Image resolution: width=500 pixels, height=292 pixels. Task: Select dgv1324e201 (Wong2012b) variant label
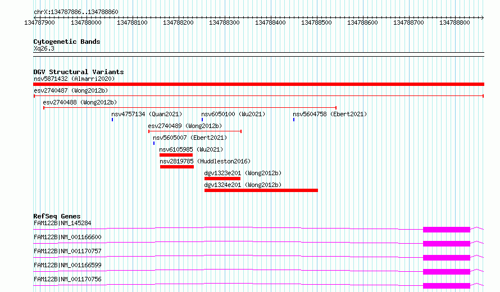tap(243, 185)
